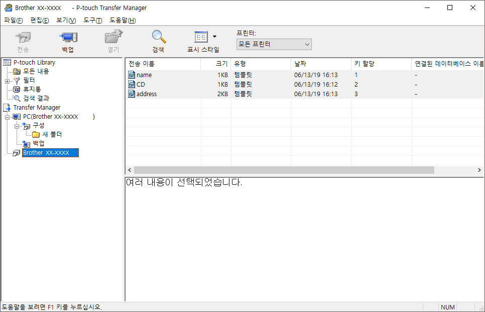Select 검색 결과 tree item
485x312 pixels.
[x=36, y=98]
